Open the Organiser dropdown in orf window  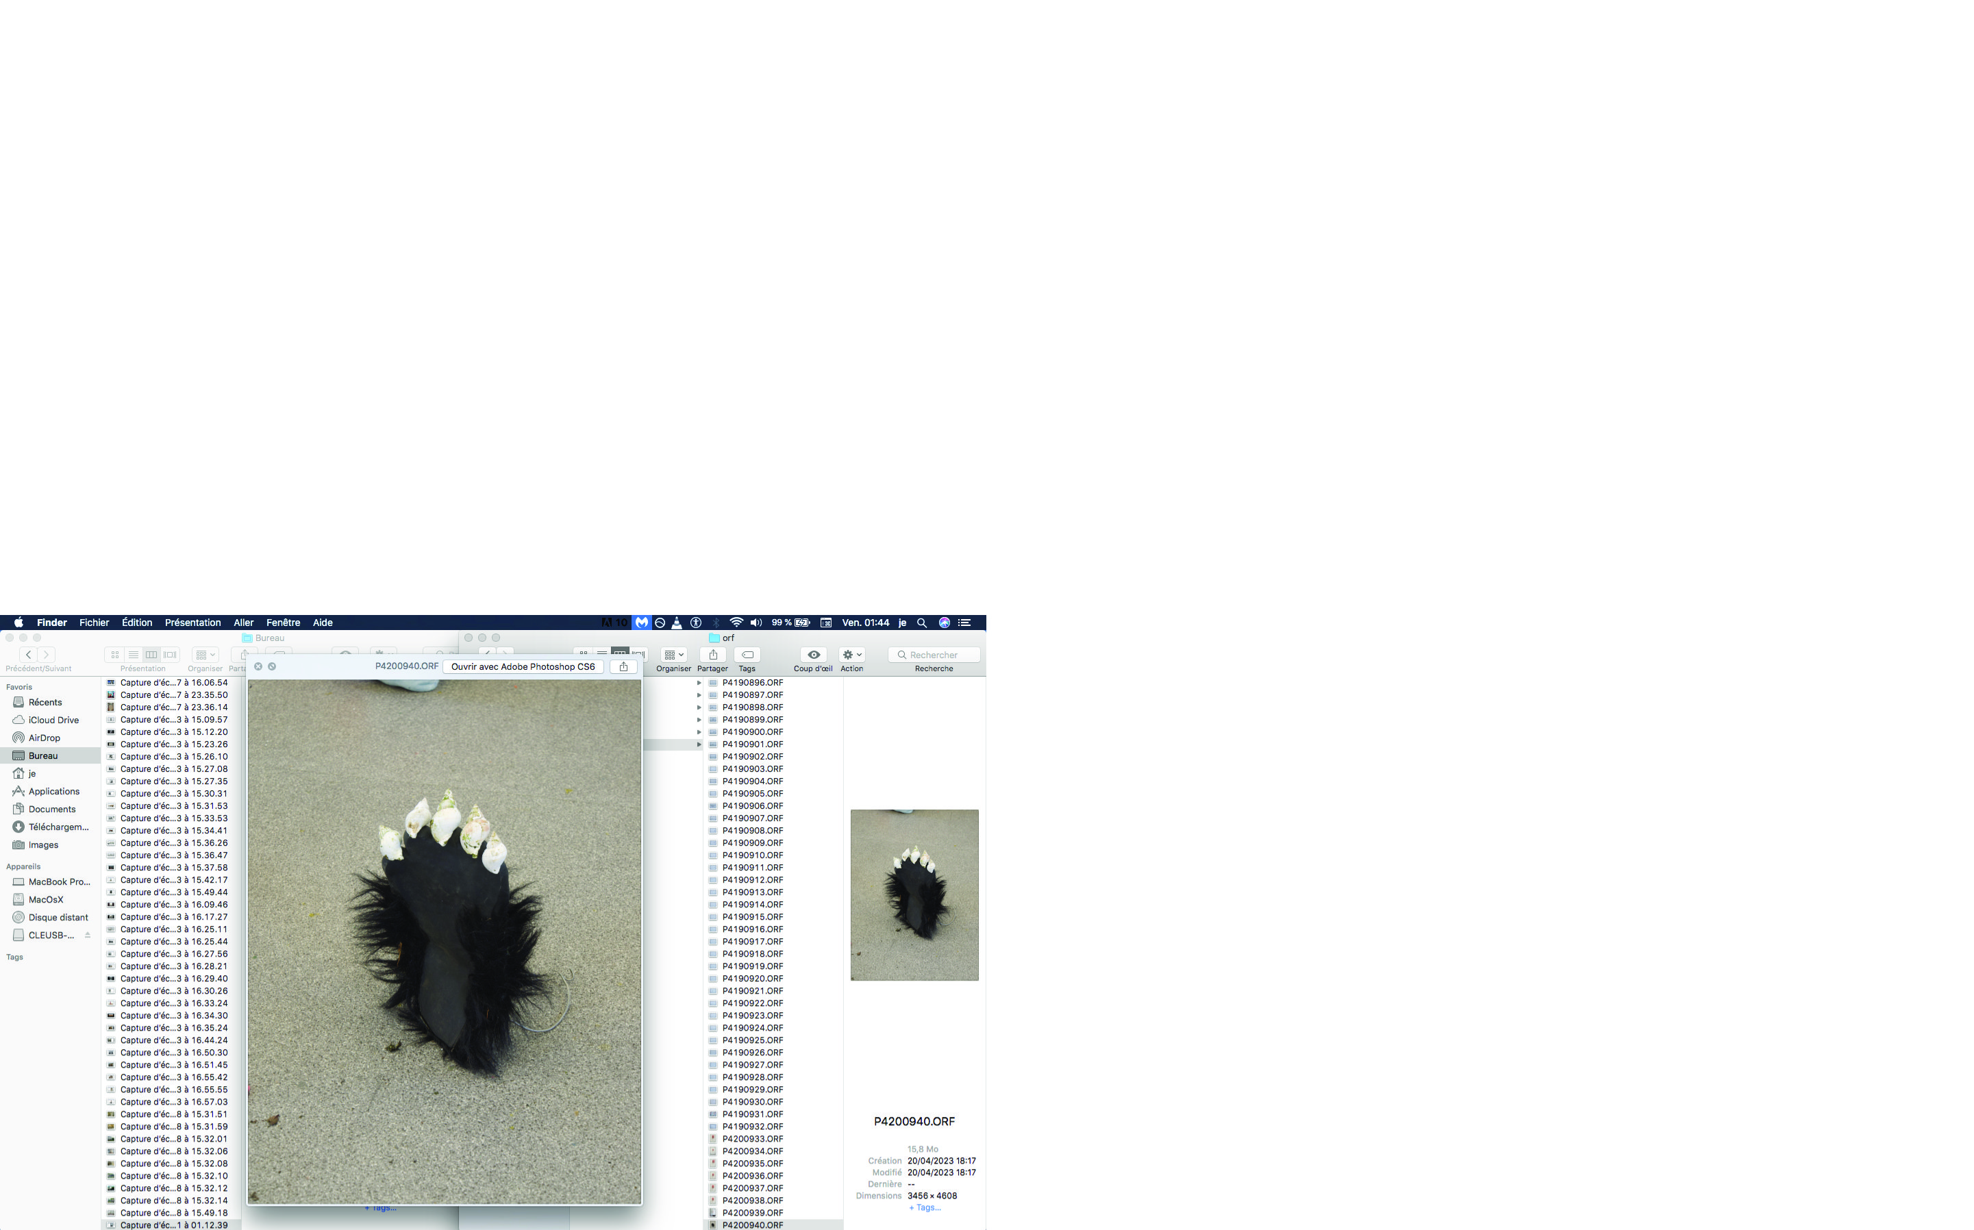(x=673, y=655)
